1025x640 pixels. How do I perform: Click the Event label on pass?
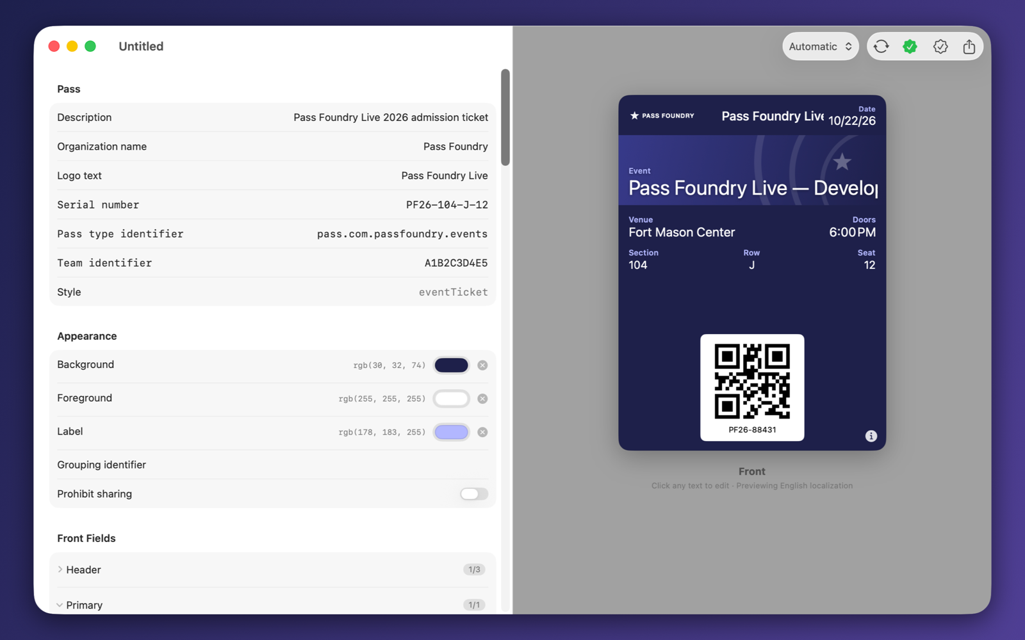point(639,171)
